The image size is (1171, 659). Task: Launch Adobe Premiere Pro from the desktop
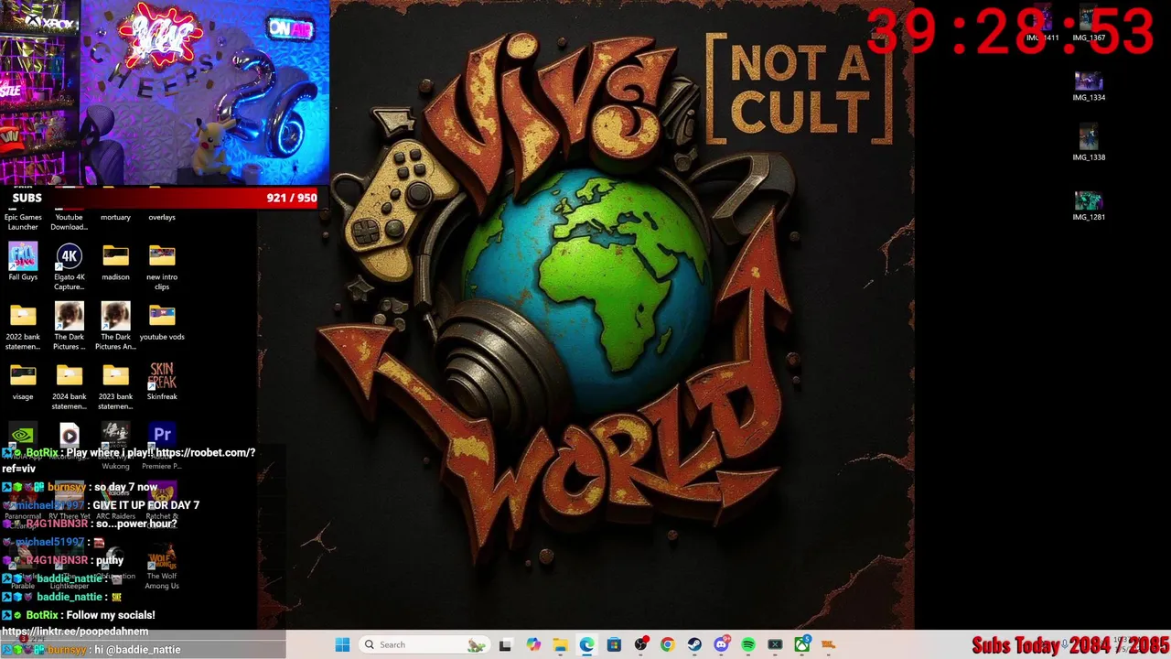162,446
